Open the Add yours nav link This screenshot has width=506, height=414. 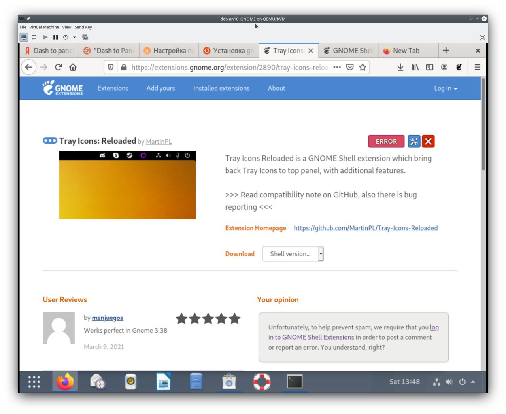tap(161, 88)
